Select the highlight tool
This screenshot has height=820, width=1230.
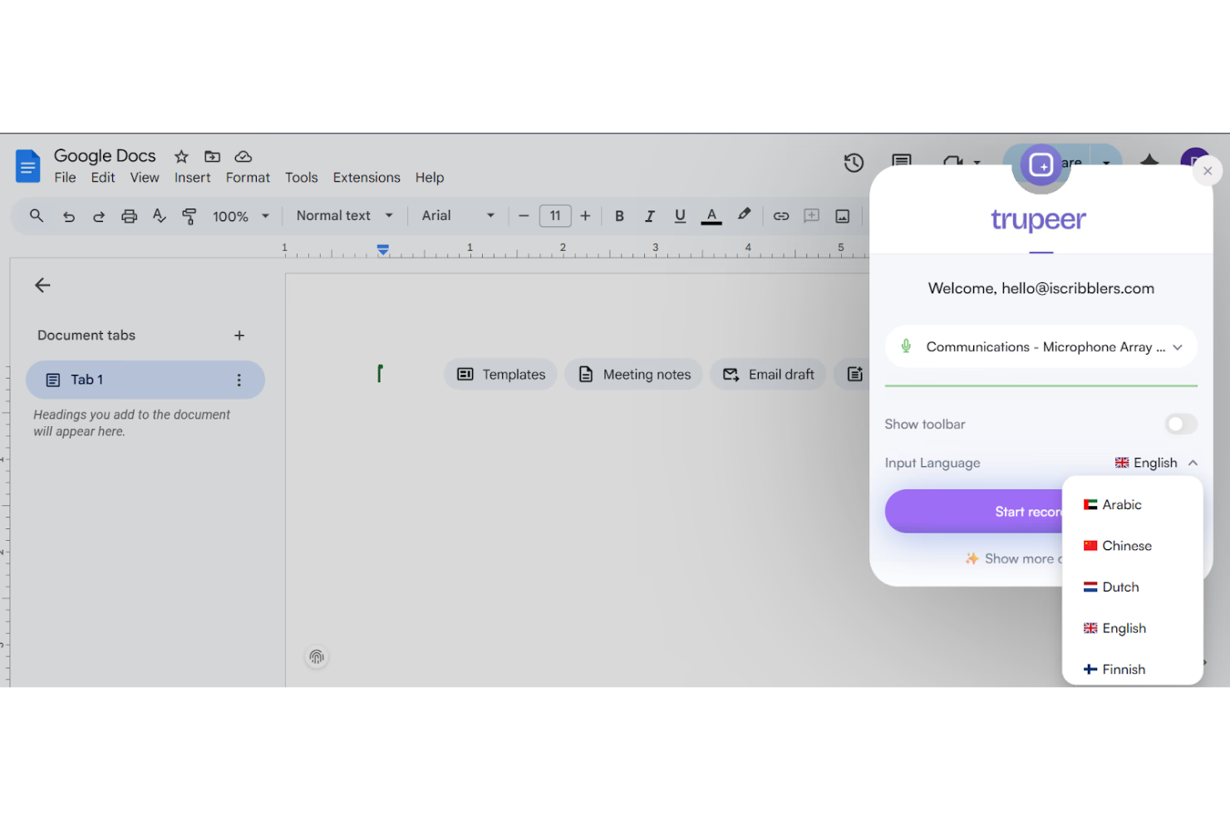[744, 215]
